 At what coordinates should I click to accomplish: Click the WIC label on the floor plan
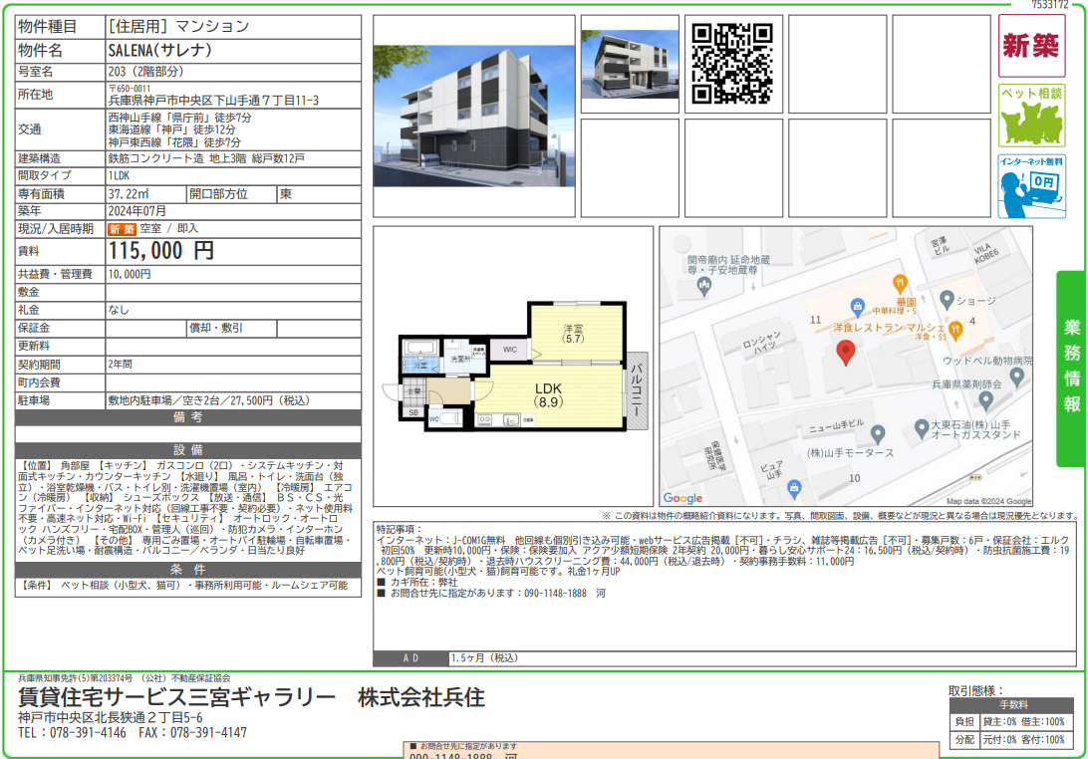(510, 350)
